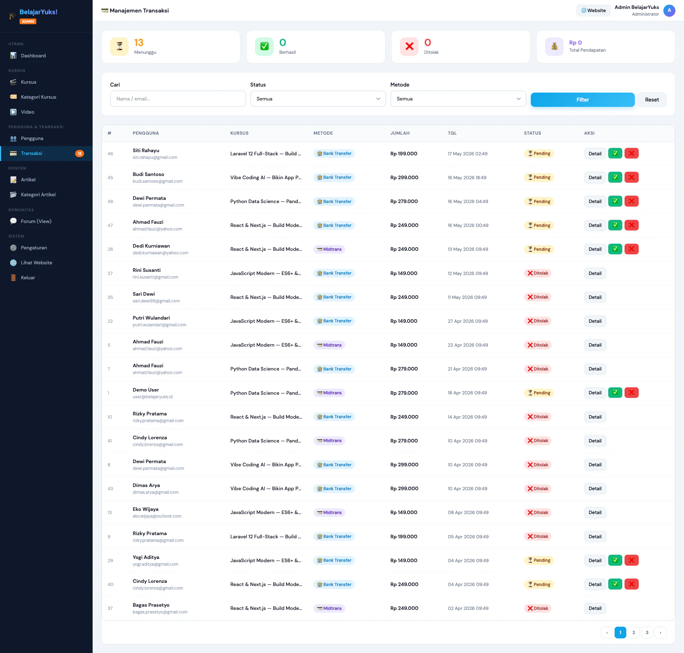This screenshot has height=653, width=684.
Task: Open Kategori Kursus menu item
Action: click(46, 97)
